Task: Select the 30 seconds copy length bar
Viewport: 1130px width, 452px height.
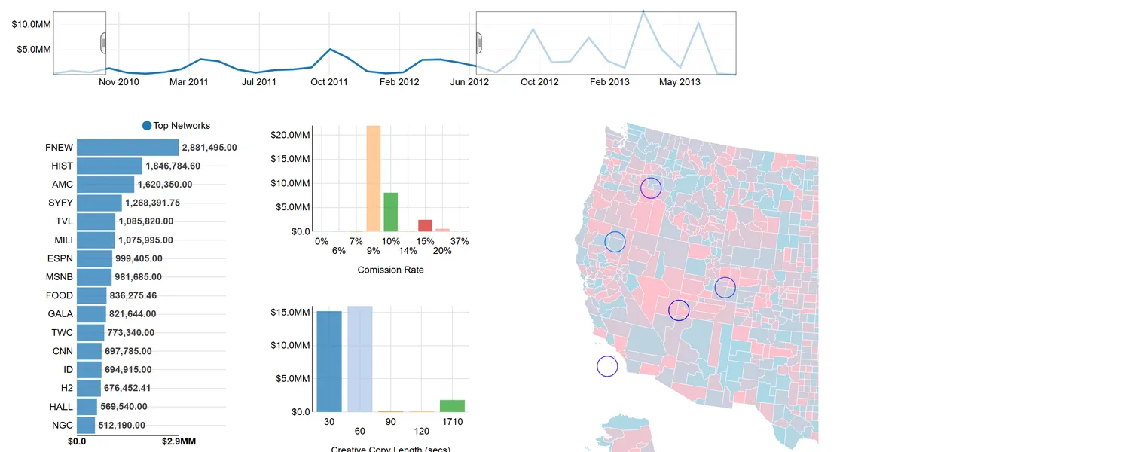Action: (x=329, y=362)
